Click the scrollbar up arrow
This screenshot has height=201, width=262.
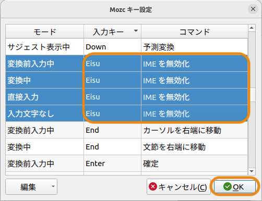point(252,28)
